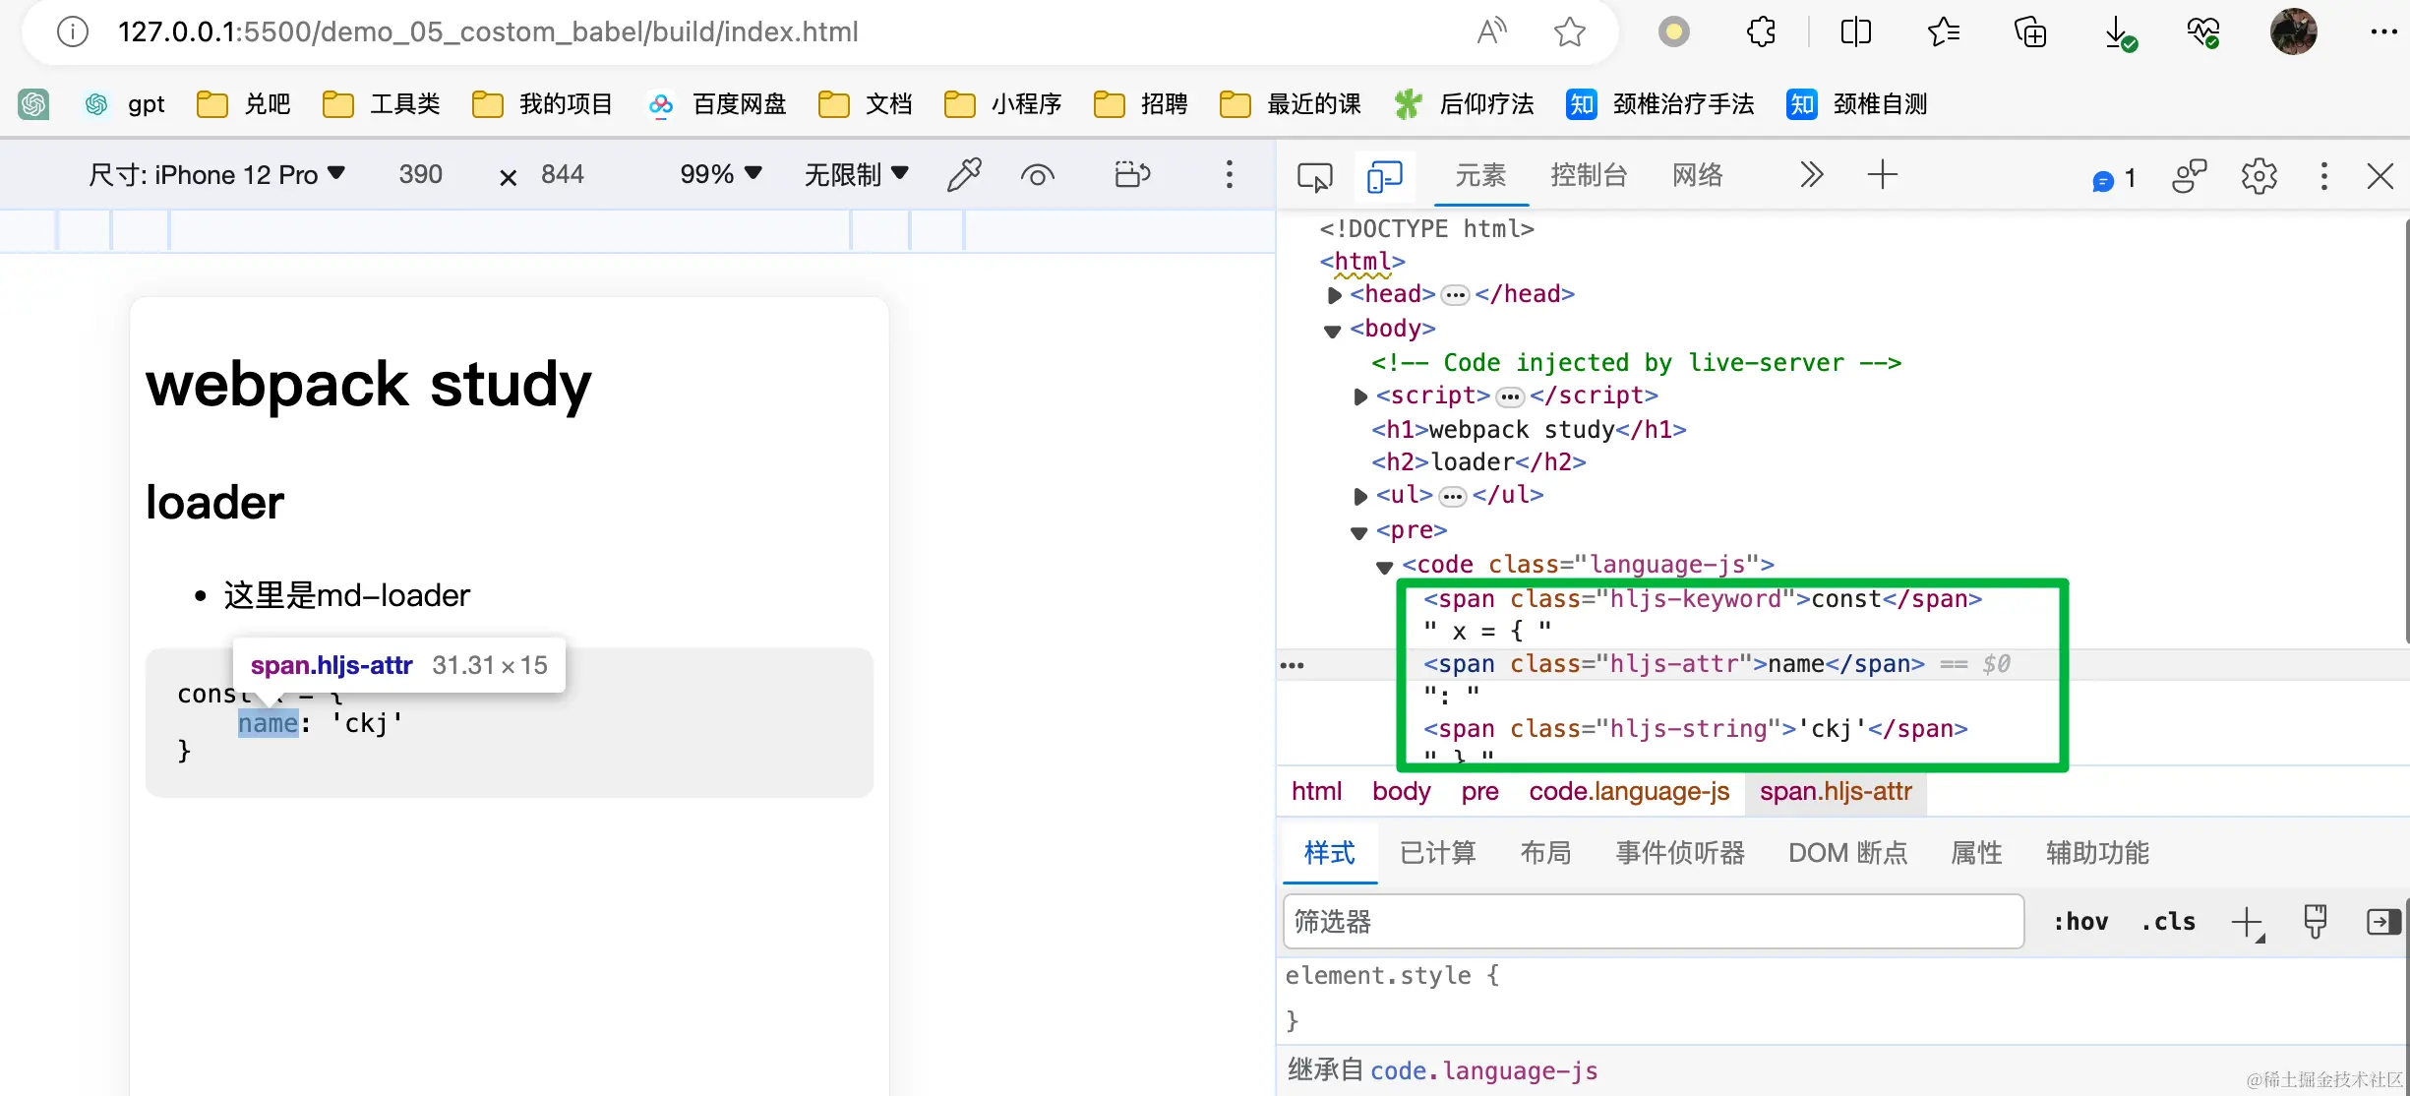2410x1096 pixels.
Task: Add this page to favorites star
Action: (1570, 32)
